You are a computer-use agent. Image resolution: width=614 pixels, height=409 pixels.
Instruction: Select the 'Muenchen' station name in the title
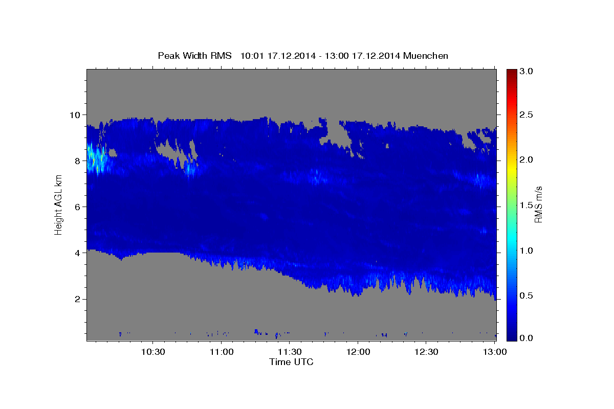click(x=425, y=56)
